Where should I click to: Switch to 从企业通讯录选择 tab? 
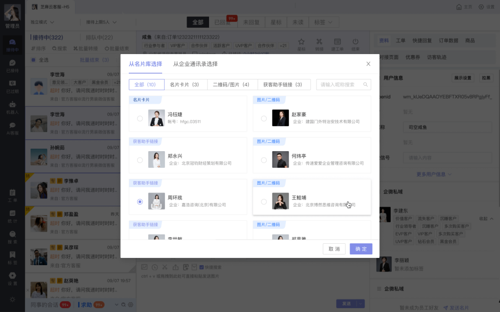[195, 64]
